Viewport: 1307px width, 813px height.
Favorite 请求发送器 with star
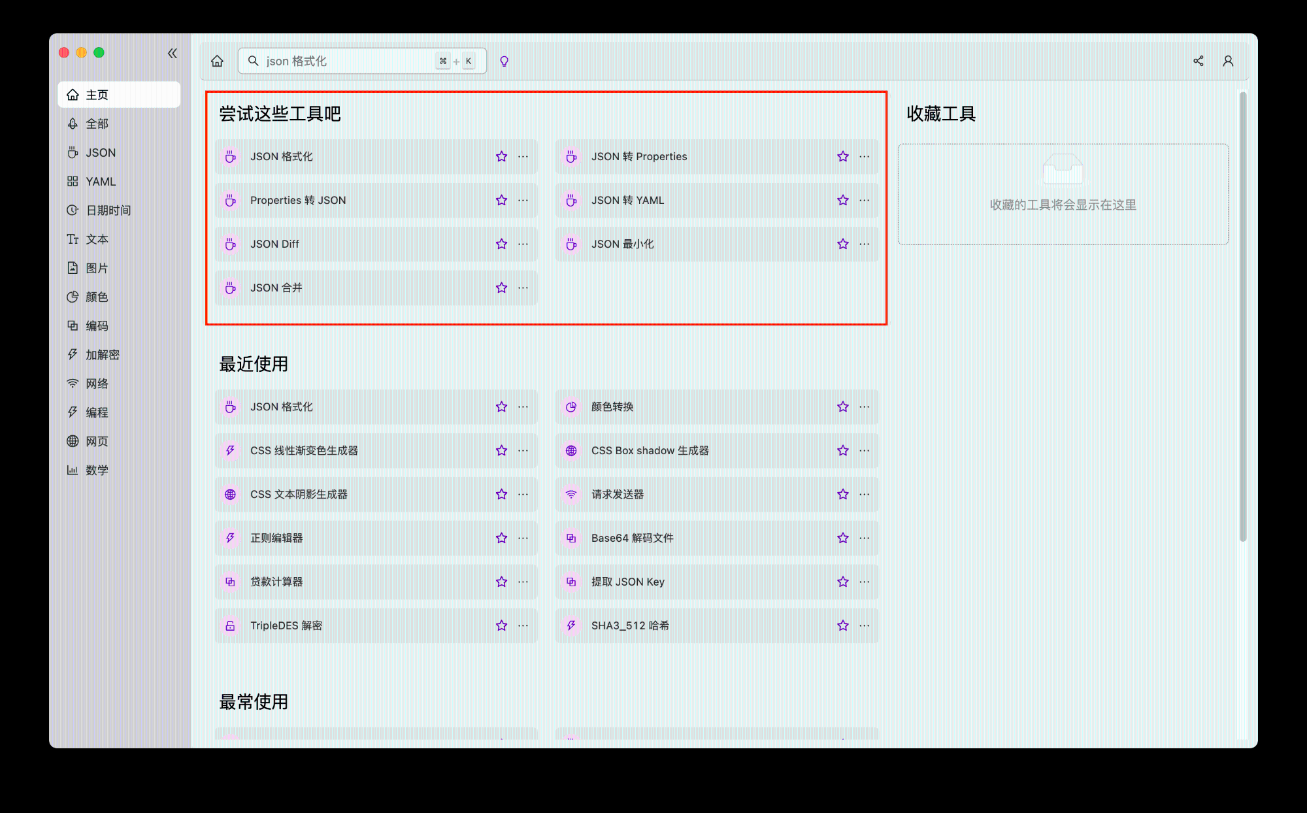point(843,494)
